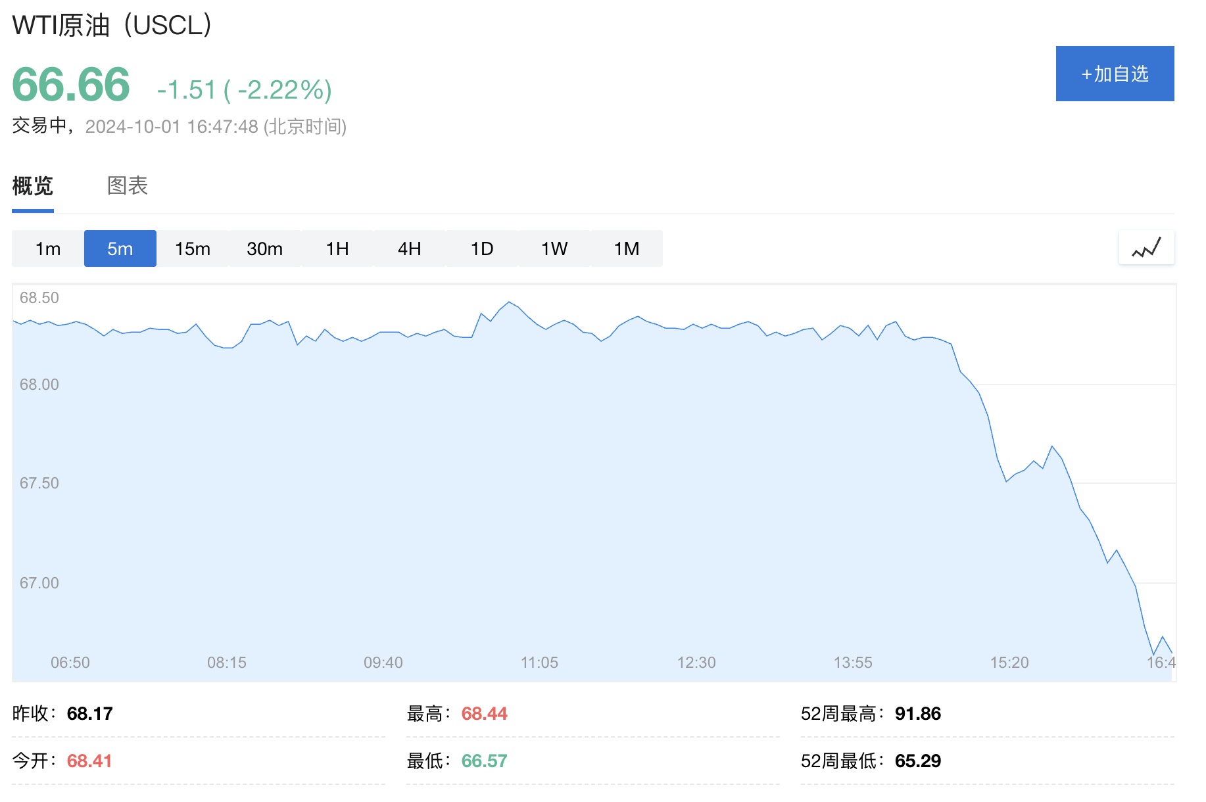Click the WTI原油 (USCL) title
The height and width of the screenshot is (802, 1206).
112,25
